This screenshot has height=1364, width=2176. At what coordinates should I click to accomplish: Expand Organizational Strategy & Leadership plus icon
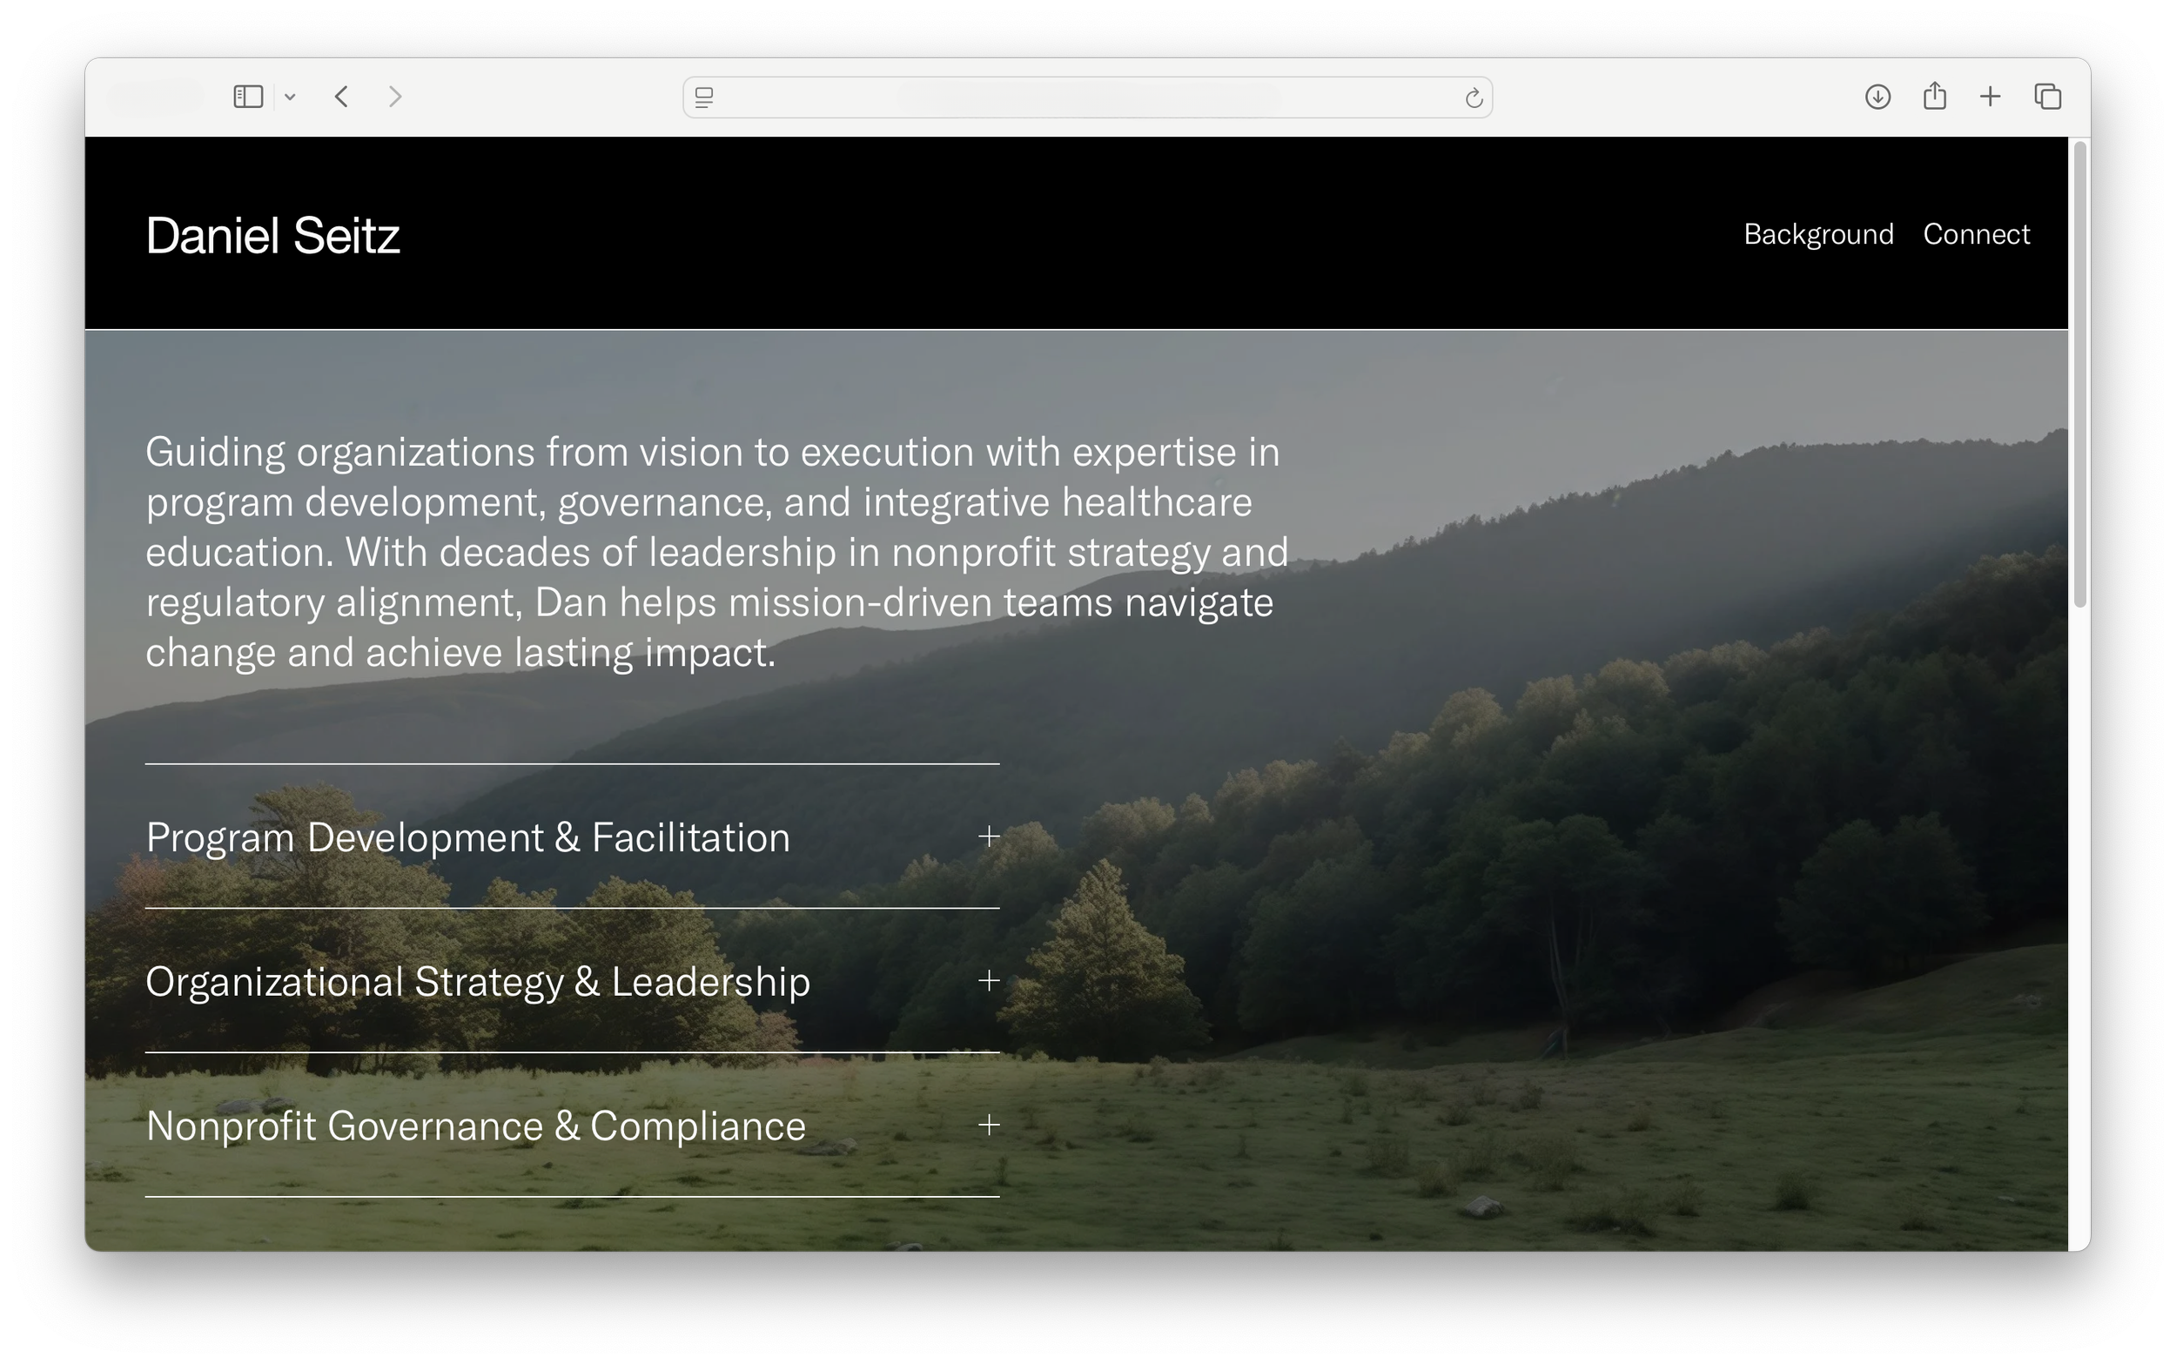[990, 981]
